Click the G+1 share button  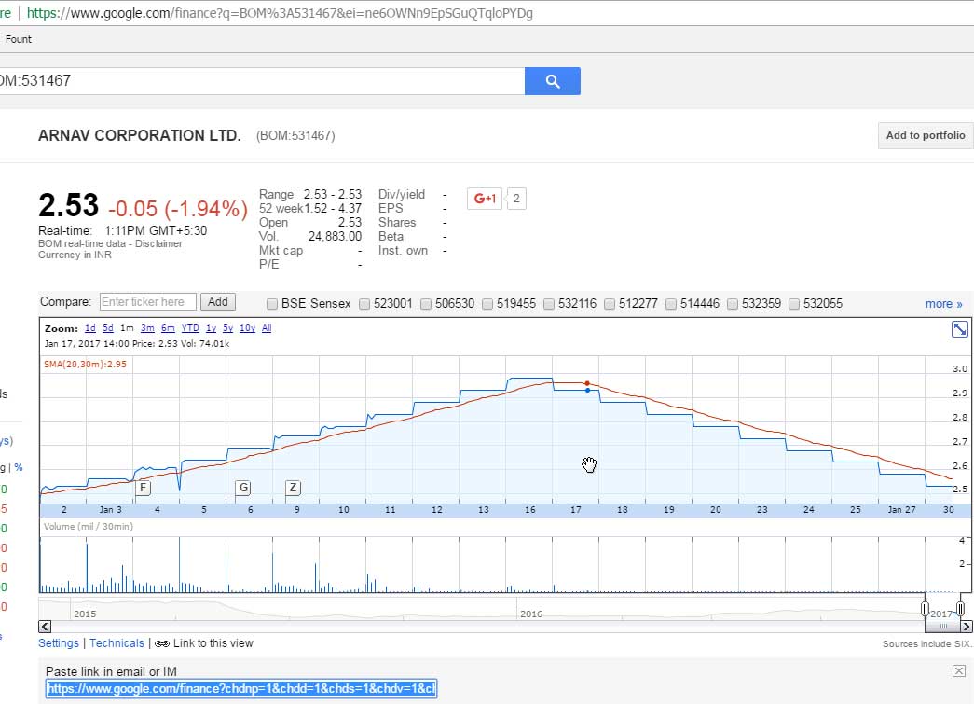[485, 199]
